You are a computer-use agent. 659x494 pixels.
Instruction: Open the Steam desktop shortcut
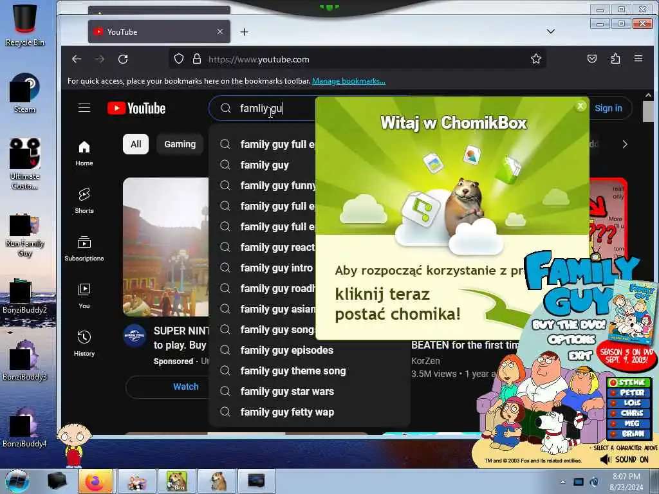pos(25,93)
